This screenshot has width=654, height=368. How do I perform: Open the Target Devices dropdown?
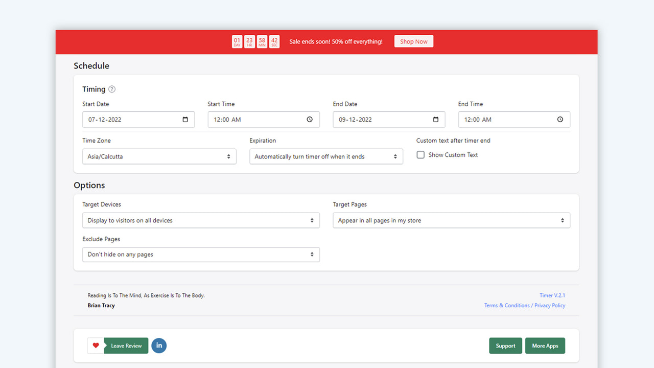click(201, 220)
